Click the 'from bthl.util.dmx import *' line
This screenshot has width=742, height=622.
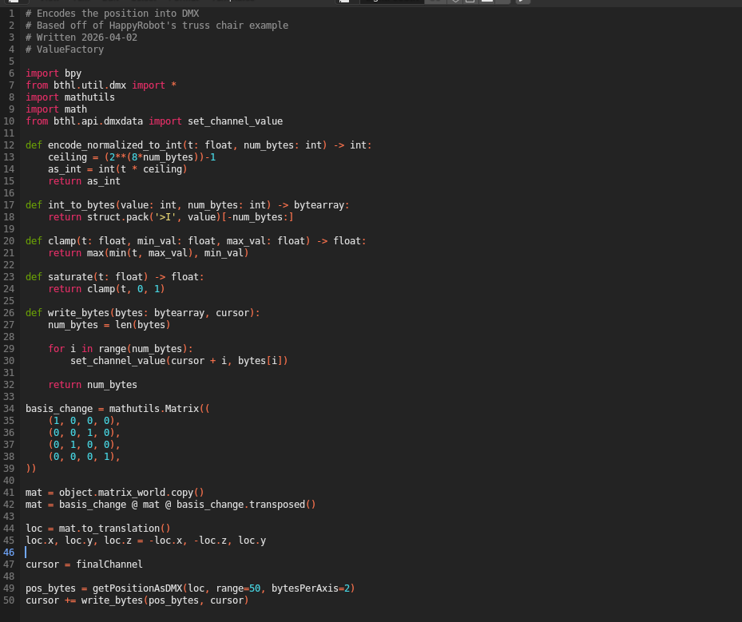[101, 85]
